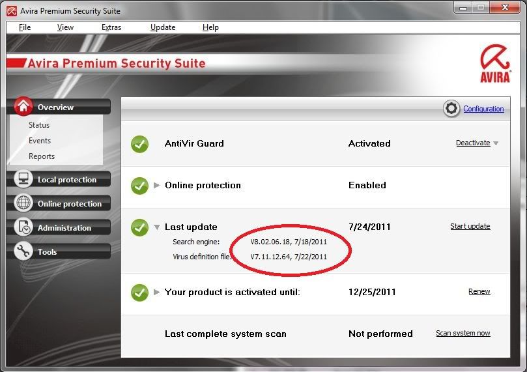Open the Update menu
This screenshot has height=372, width=527.
(163, 27)
